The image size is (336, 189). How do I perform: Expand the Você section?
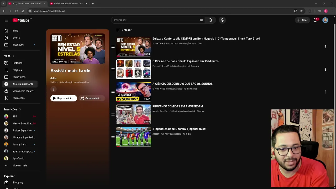tap(9, 56)
